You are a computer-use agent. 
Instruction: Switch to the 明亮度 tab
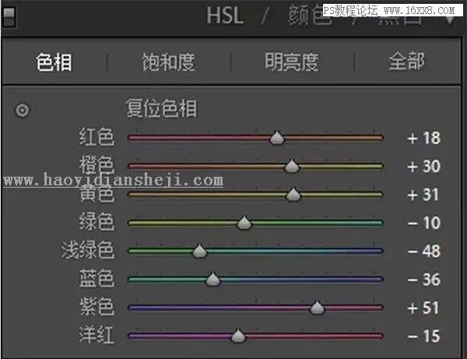click(292, 62)
